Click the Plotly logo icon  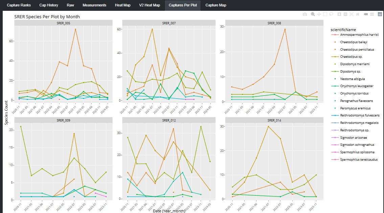[380, 14]
